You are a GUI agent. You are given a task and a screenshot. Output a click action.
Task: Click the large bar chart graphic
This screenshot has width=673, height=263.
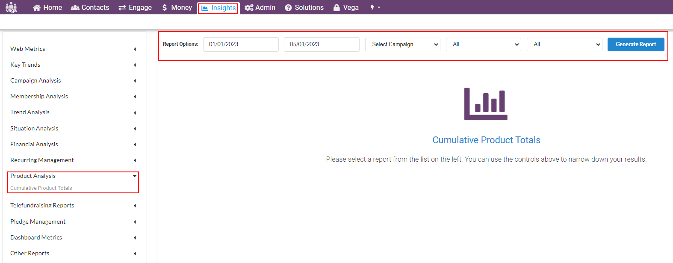coord(486,104)
